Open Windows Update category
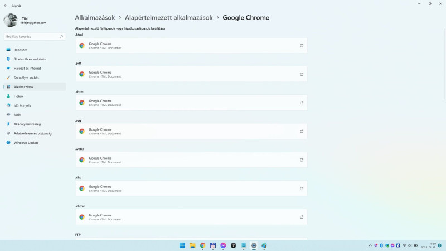The image size is (446, 251). tap(35, 143)
